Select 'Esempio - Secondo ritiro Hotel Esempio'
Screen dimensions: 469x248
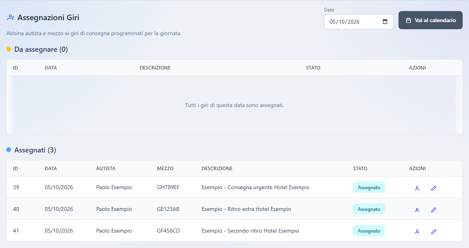[x=250, y=231]
